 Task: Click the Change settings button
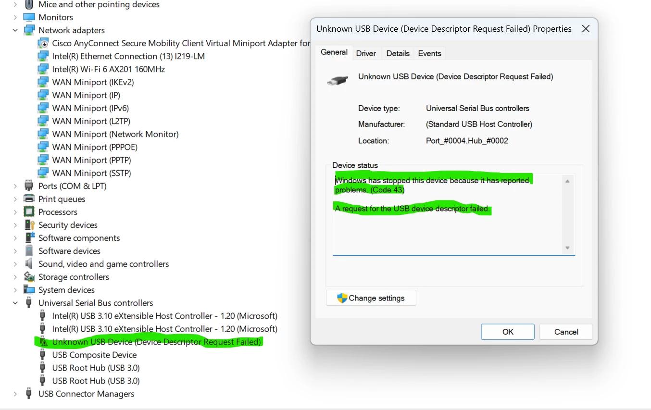(371, 298)
